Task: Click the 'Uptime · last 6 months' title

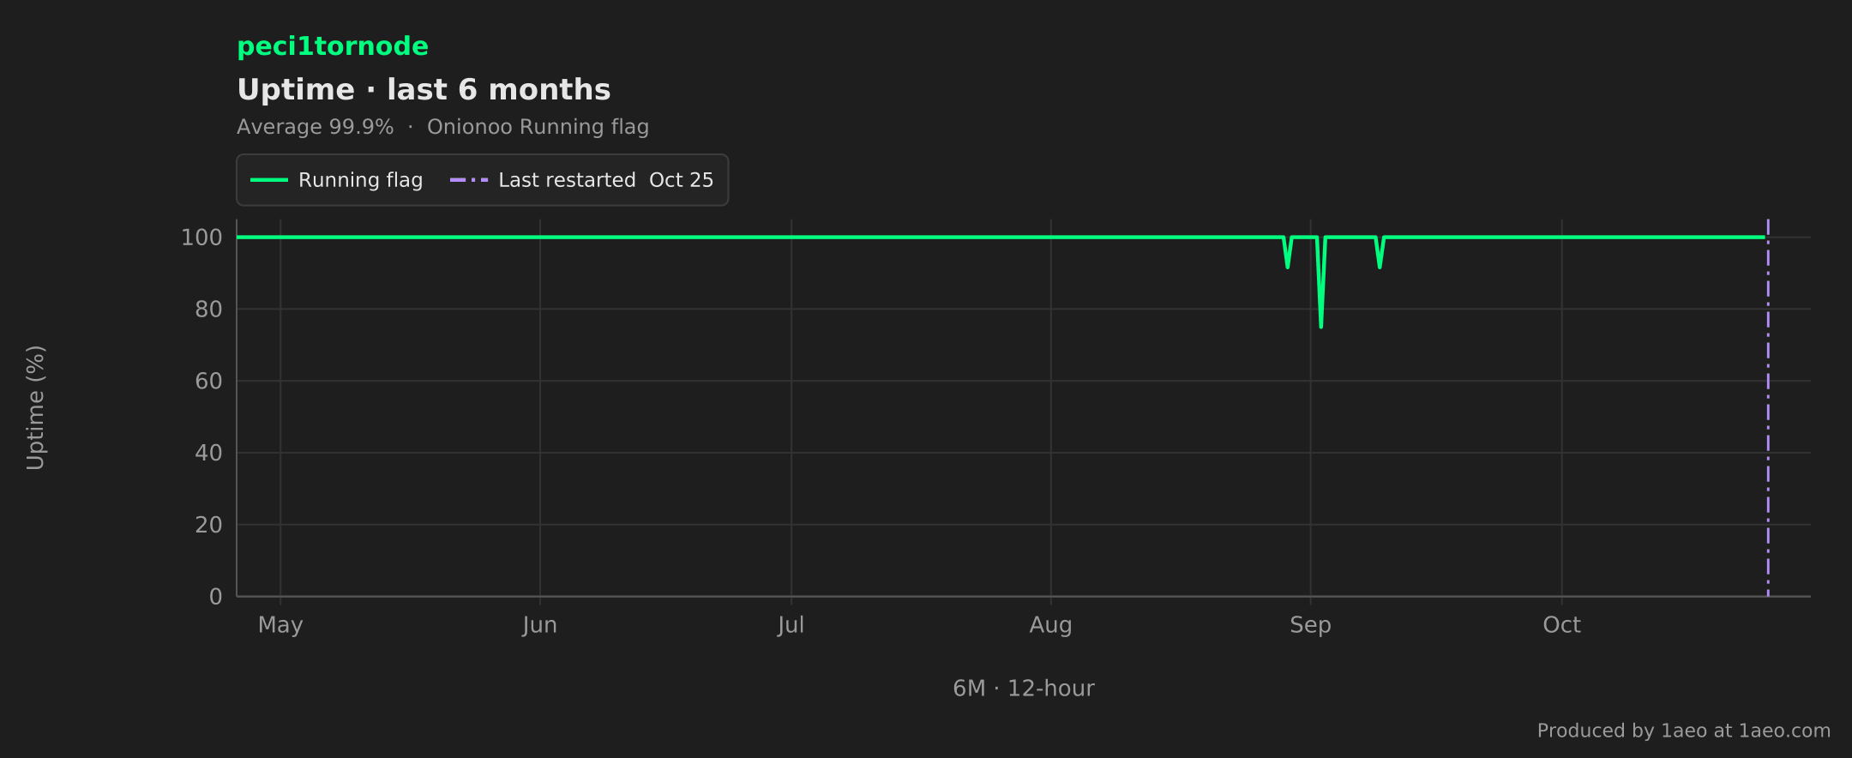Action: tap(424, 89)
